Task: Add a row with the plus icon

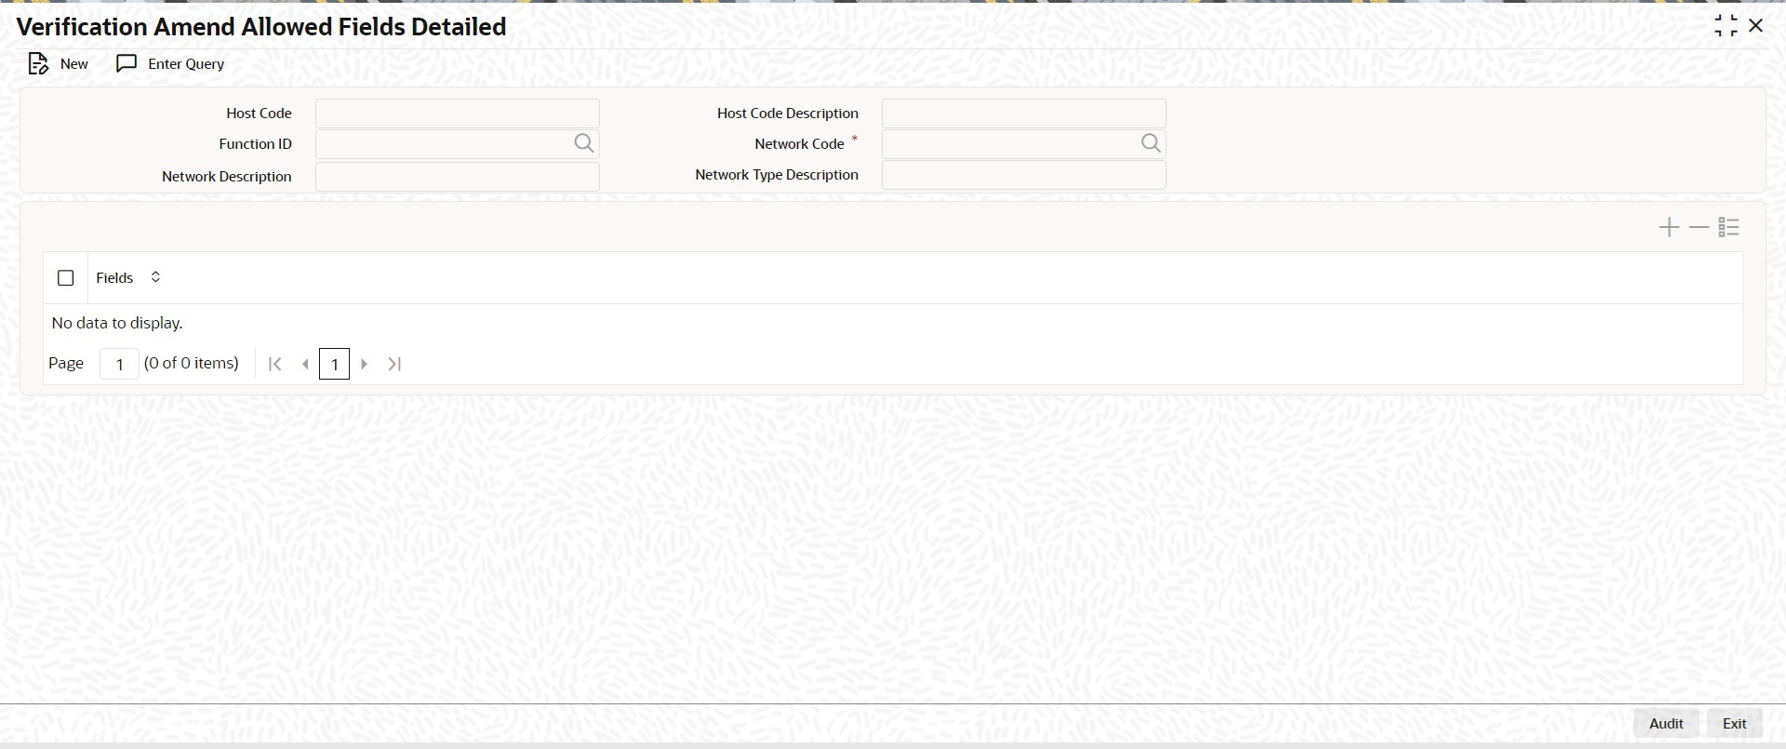Action: click(x=1669, y=227)
